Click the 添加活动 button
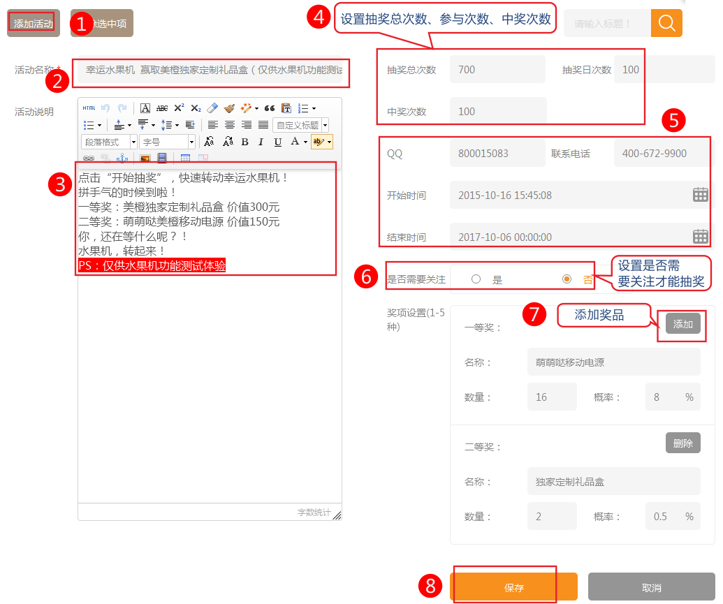Screen dimensions: 723x604 coord(33,23)
